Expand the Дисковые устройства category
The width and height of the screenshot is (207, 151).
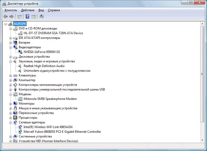pyautogui.click(x=11, y=57)
